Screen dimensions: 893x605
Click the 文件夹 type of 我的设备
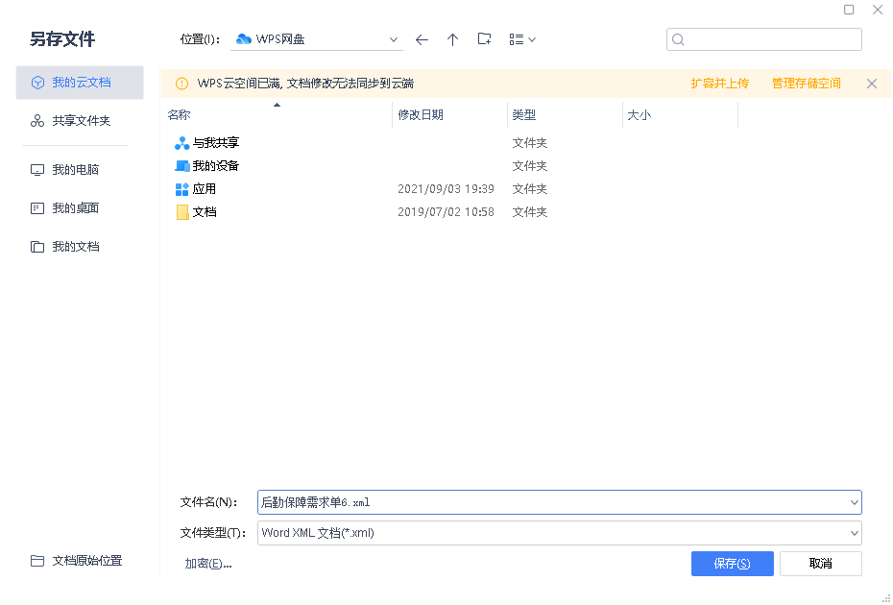530,166
